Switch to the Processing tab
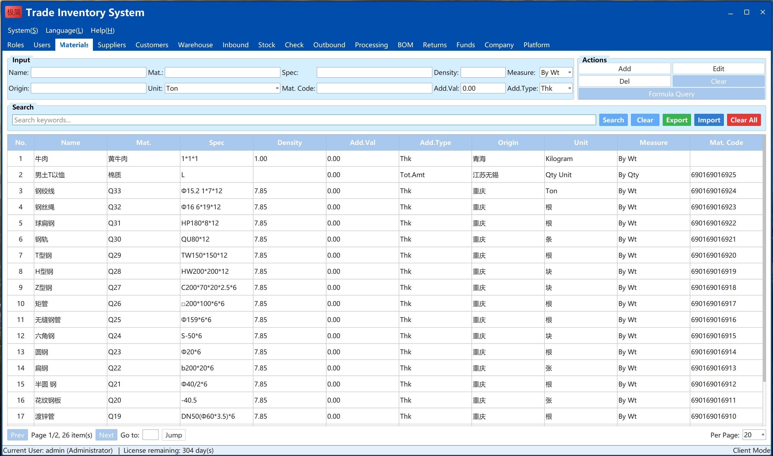Viewport: 773px width, 456px height. (371, 45)
